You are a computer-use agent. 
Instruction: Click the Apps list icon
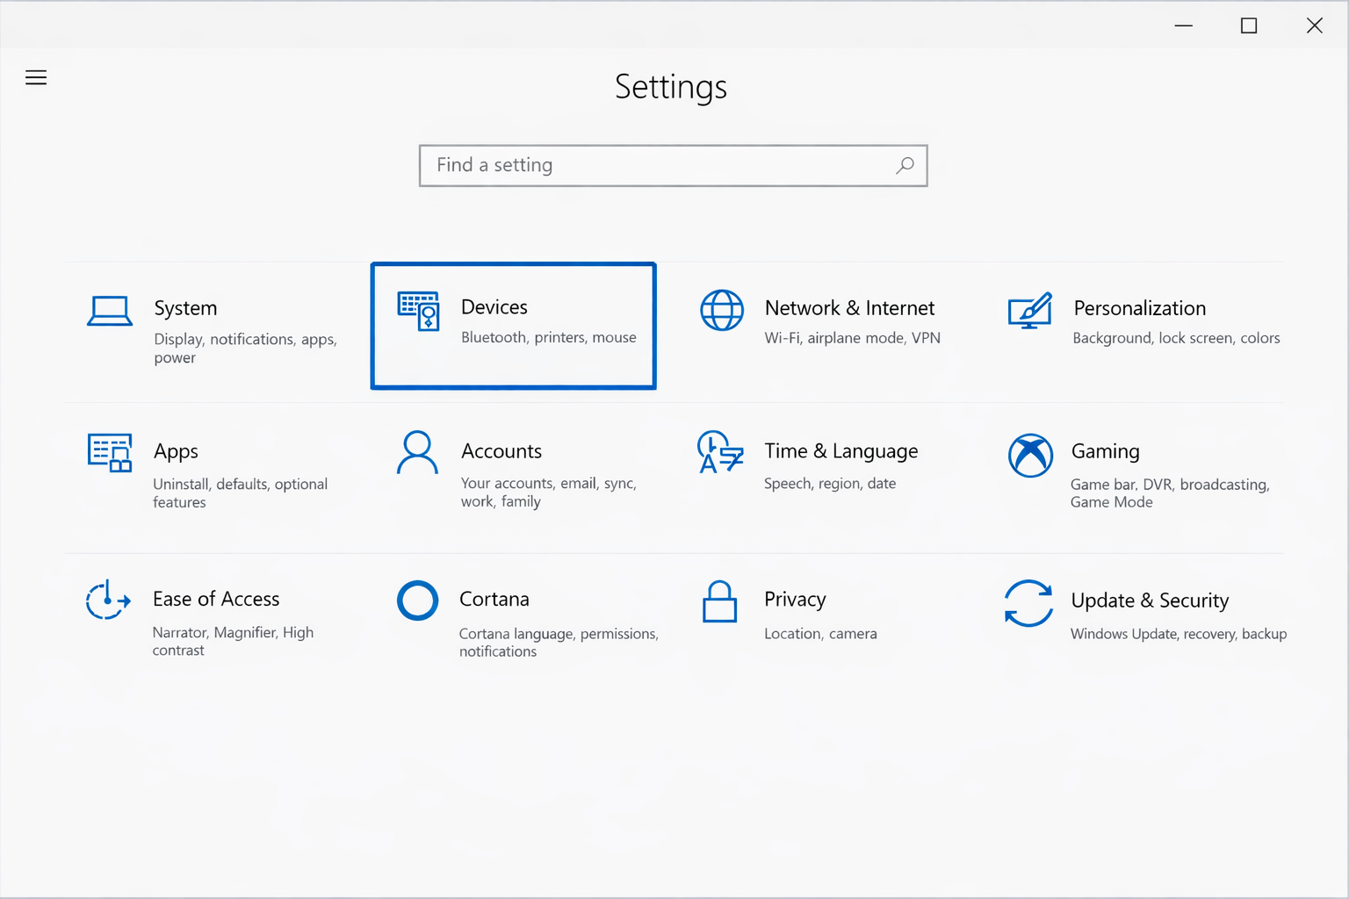click(110, 453)
